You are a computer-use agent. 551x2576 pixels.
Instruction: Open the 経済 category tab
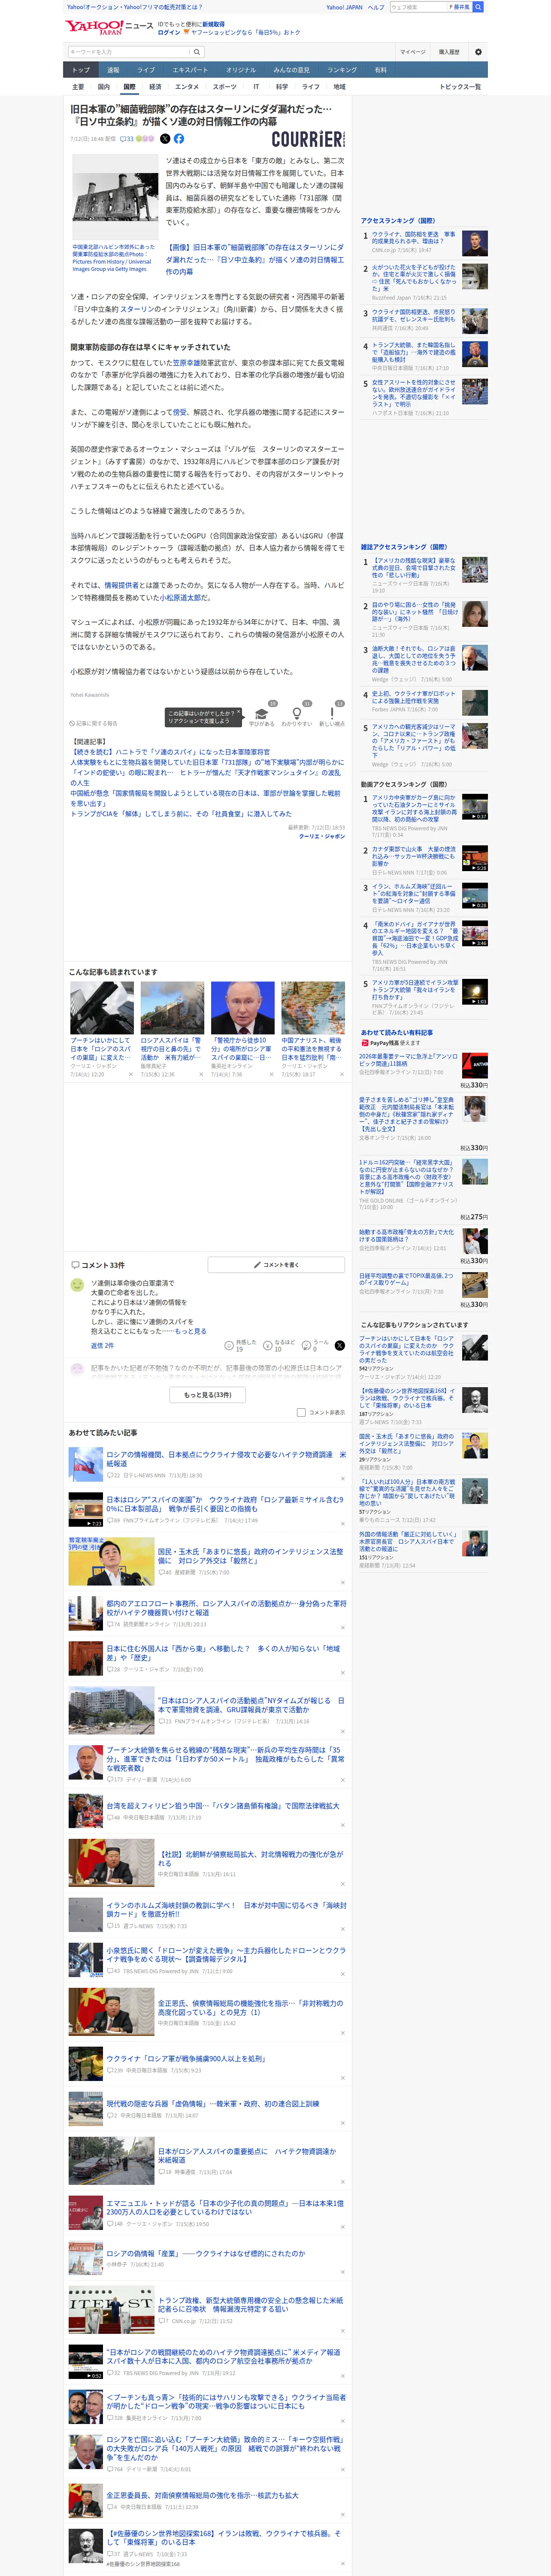click(x=155, y=87)
